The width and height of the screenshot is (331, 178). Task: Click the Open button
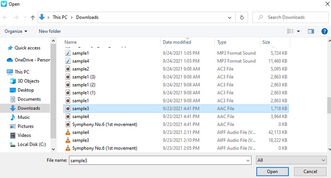pyautogui.click(x=272, y=171)
